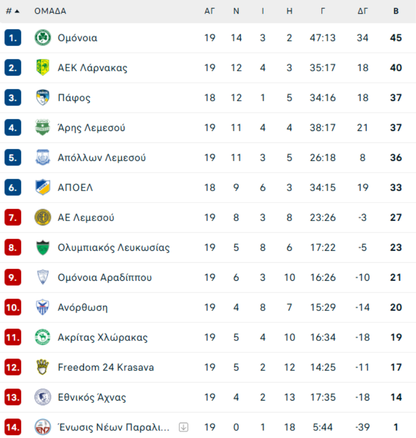Click the ΑΕΚ Λάρνακας team logo
The image size is (416, 438).
point(43,68)
